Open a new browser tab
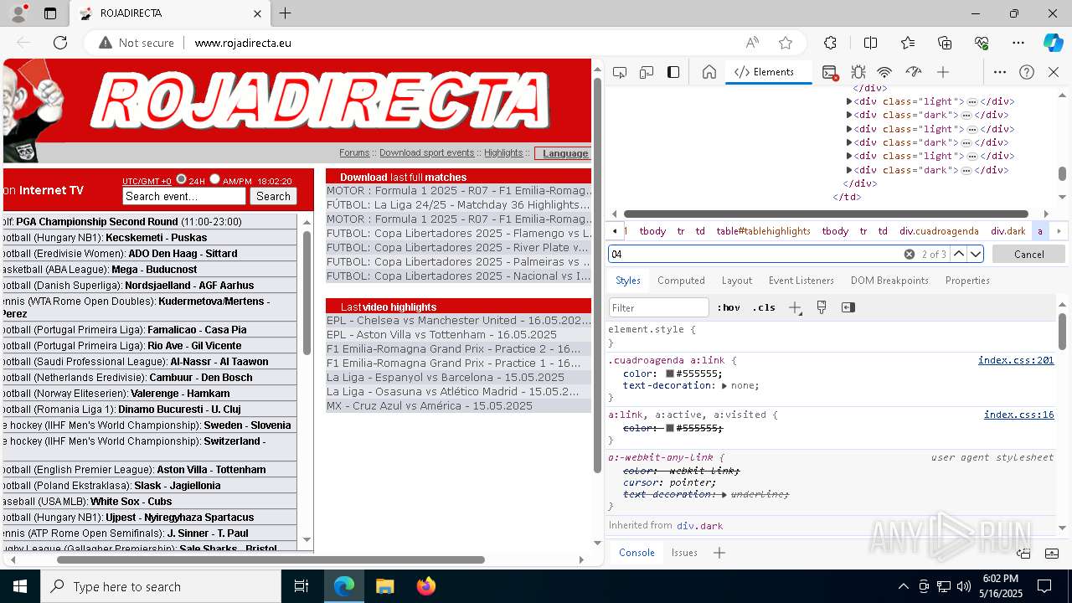Image resolution: width=1072 pixels, height=603 pixels. pyautogui.click(x=286, y=13)
